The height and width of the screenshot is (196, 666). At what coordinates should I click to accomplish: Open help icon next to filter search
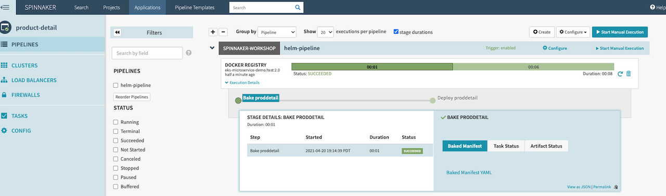click(189, 53)
